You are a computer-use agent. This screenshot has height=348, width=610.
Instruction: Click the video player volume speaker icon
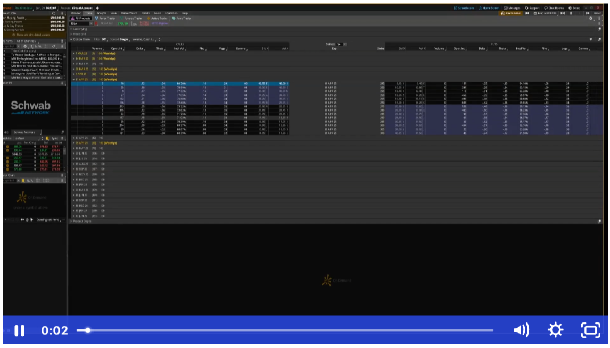(521, 330)
